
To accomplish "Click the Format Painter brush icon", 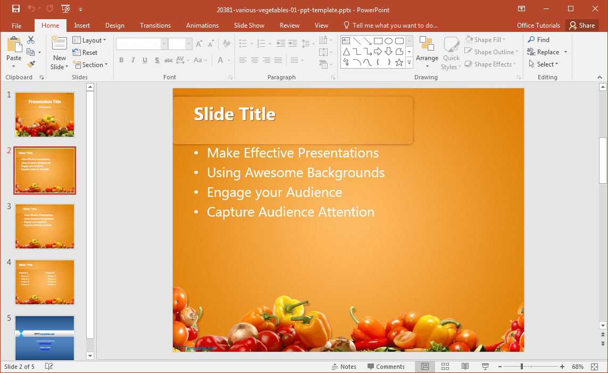I will [31, 64].
